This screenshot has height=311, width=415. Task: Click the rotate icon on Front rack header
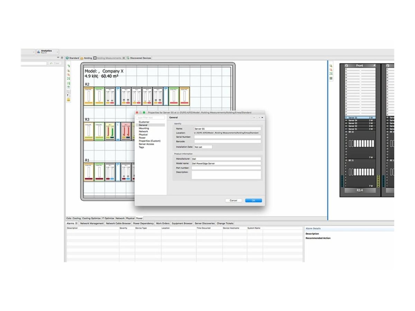tap(347, 65)
